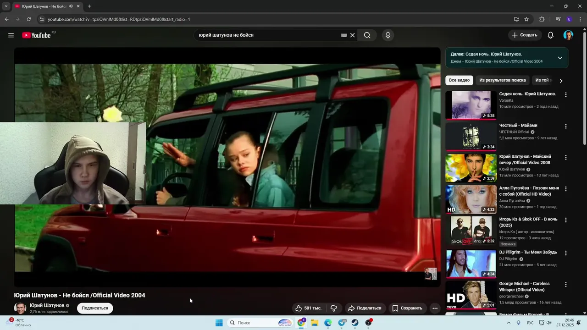Viewport: 587px width, 330px height.
Task: Open Честный - Майами thumbnail
Action: click(x=471, y=136)
